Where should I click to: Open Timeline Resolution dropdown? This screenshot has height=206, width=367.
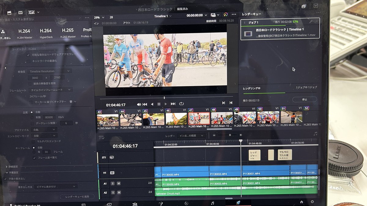[49, 71]
